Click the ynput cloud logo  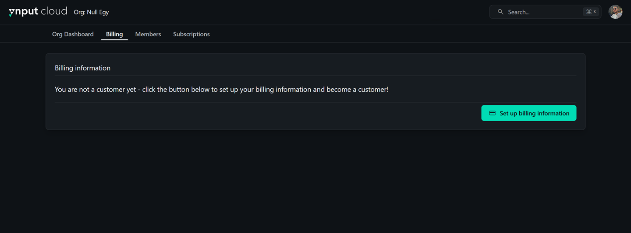click(x=38, y=12)
